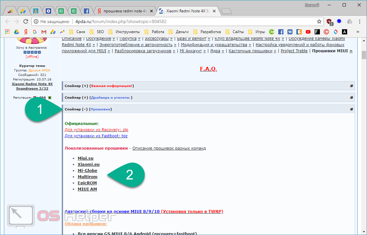Open the blue globe extension
367x235 pixels.
click(x=339, y=21)
